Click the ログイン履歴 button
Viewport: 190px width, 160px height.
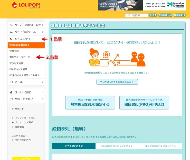pyautogui.click(x=165, y=15)
